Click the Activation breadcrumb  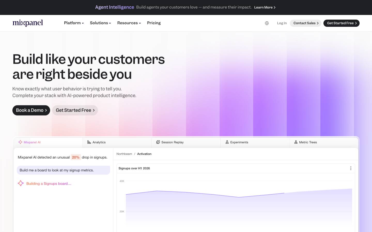point(144,154)
